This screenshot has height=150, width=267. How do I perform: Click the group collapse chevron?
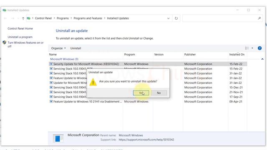click(x=262, y=59)
